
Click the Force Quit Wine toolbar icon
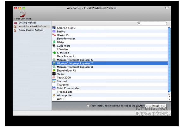[x=23, y=14]
